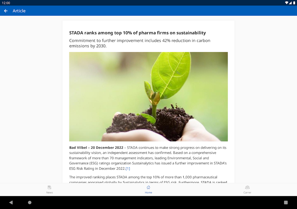Tap the 12:00 clock in status bar
Image resolution: width=297 pixels, height=209 pixels.
tap(6, 3)
